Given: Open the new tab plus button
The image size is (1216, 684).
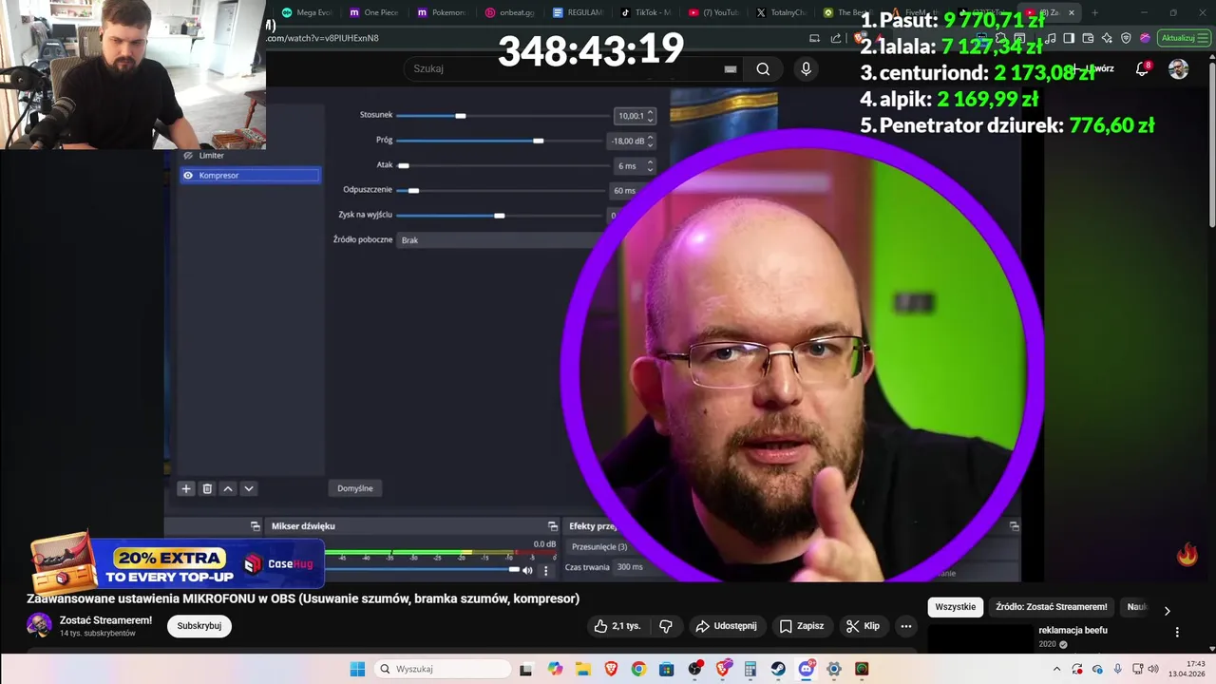Looking at the screenshot, I should pos(1094,12).
